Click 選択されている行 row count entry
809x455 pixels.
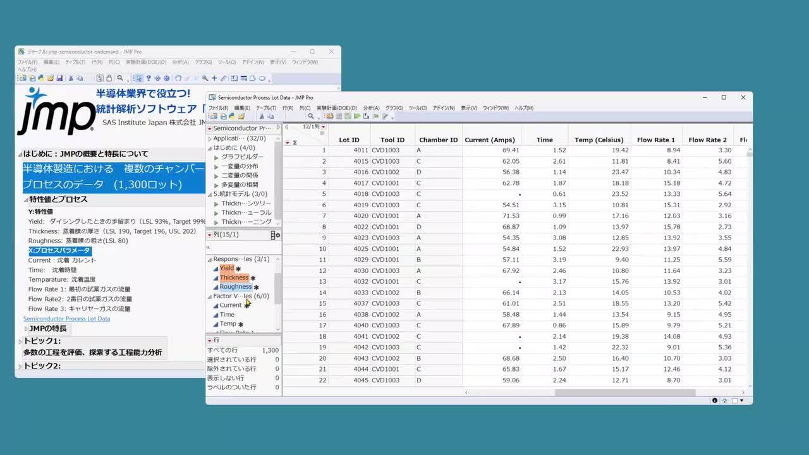(243, 360)
